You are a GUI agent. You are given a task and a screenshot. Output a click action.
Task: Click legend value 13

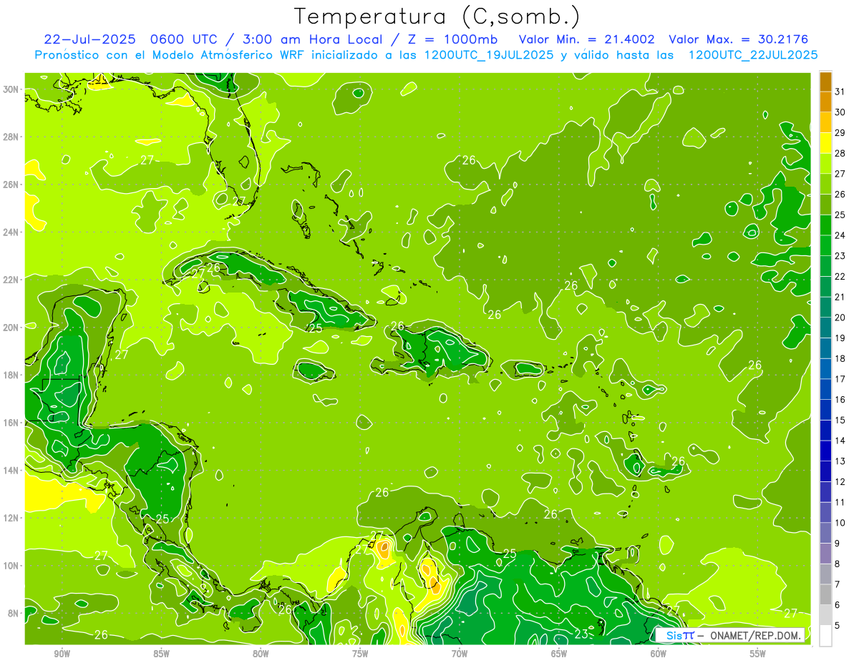840,461
